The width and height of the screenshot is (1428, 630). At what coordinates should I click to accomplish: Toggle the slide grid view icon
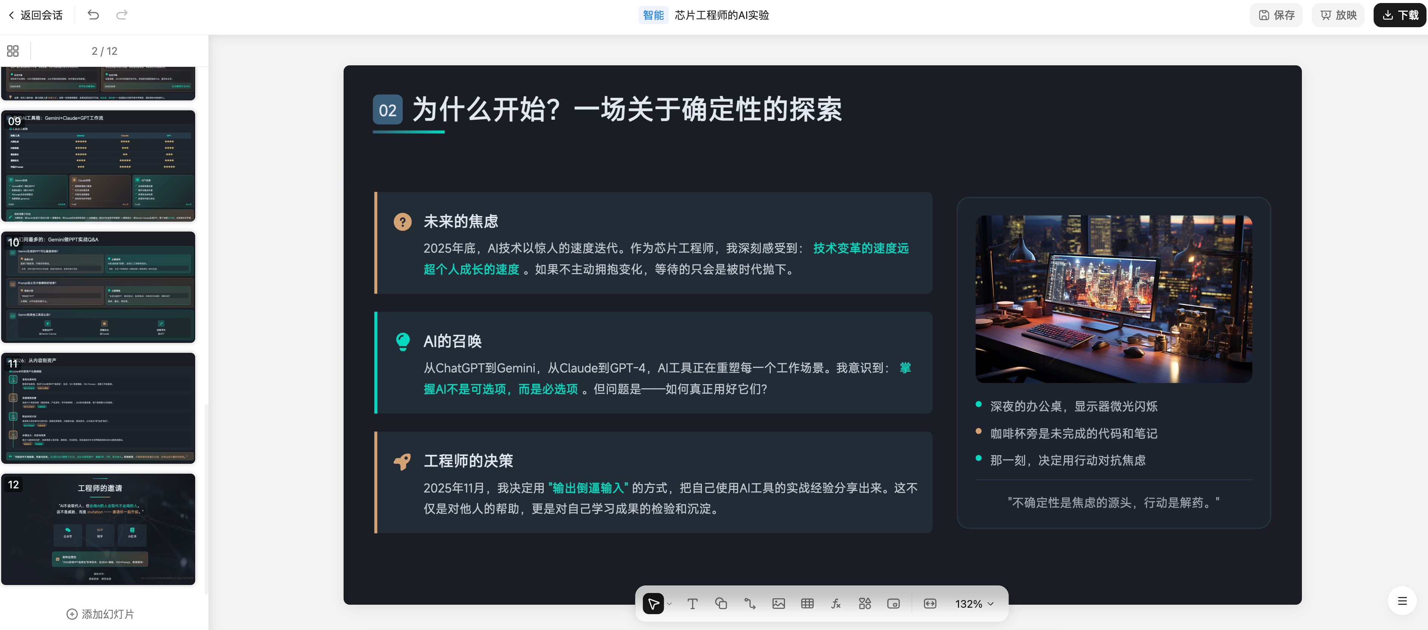click(x=13, y=51)
